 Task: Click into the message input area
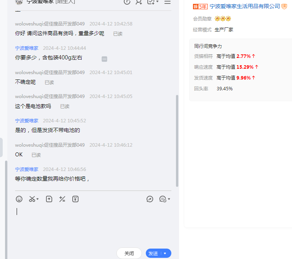(93, 224)
